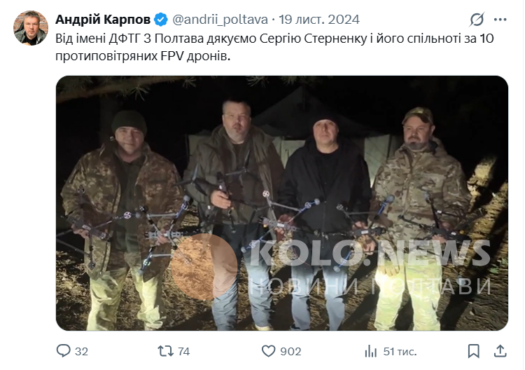525x370 pixels.
Task: Open the share upload arrow icon
Action: (x=500, y=350)
